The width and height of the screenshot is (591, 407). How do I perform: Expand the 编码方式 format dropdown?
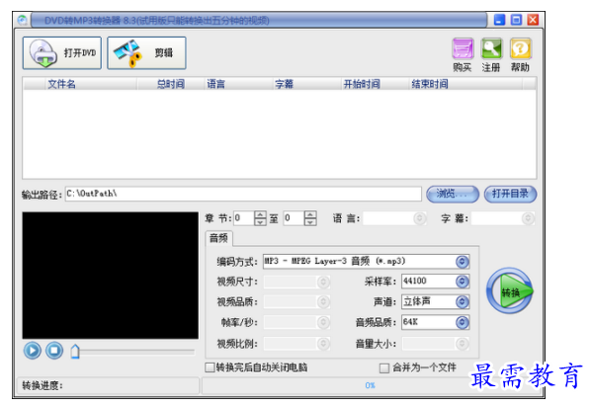pos(463,262)
